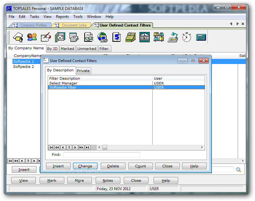Click Notes button in main window
255x201 pixels.
point(108,181)
